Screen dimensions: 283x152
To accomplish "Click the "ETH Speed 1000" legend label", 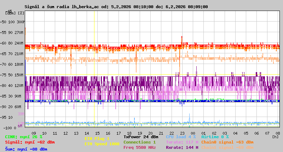I will click(x=102, y=144).
